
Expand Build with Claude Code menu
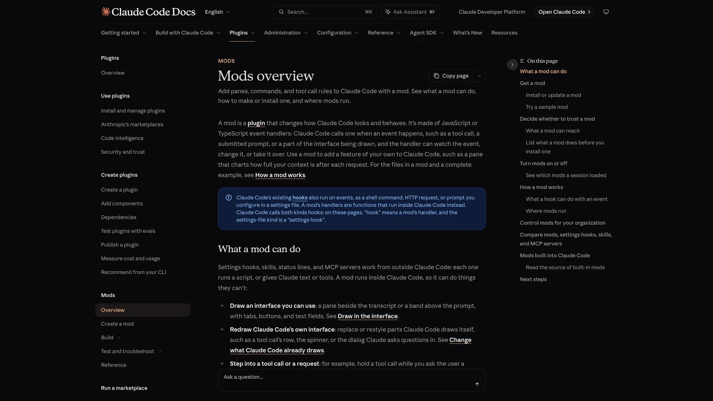click(188, 33)
